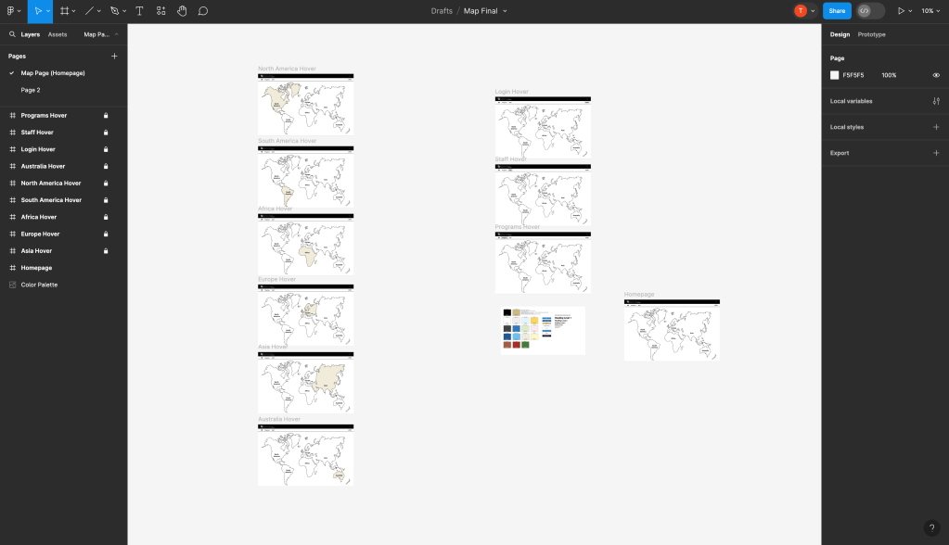Open the Figma main menu
The width and height of the screenshot is (949, 545).
click(13, 11)
